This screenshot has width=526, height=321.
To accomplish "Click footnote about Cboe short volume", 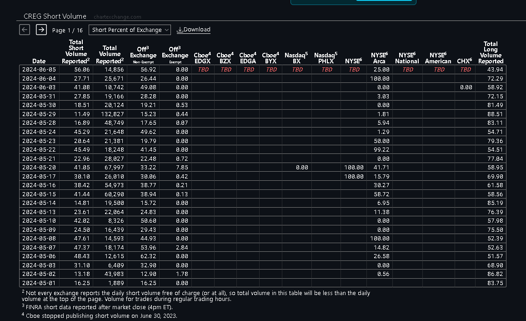I will (99, 316).
